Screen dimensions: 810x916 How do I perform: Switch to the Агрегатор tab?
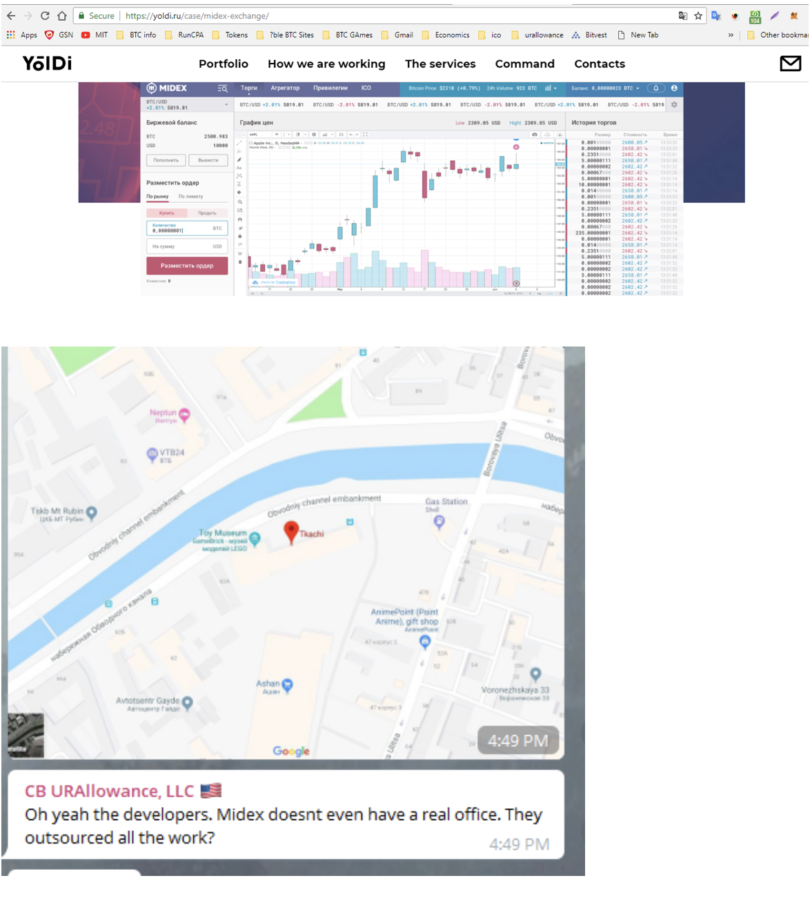pos(285,88)
